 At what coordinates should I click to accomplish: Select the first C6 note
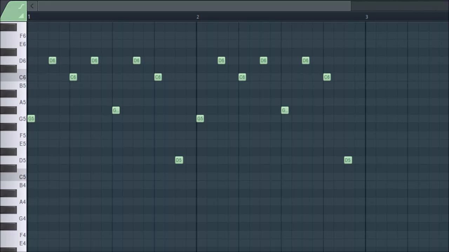pyautogui.click(x=73, y=77)
